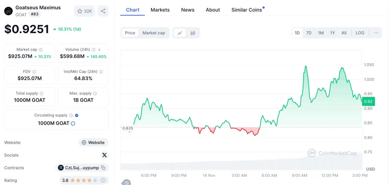
Task: Open Volume (24h) info icon
Action: click(x=94, y=50)
